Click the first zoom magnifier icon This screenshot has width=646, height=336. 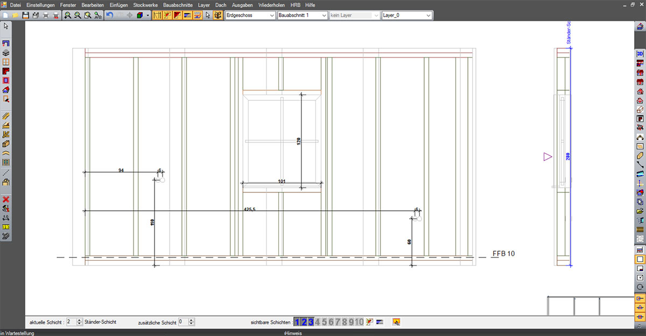tap(67, 16)
